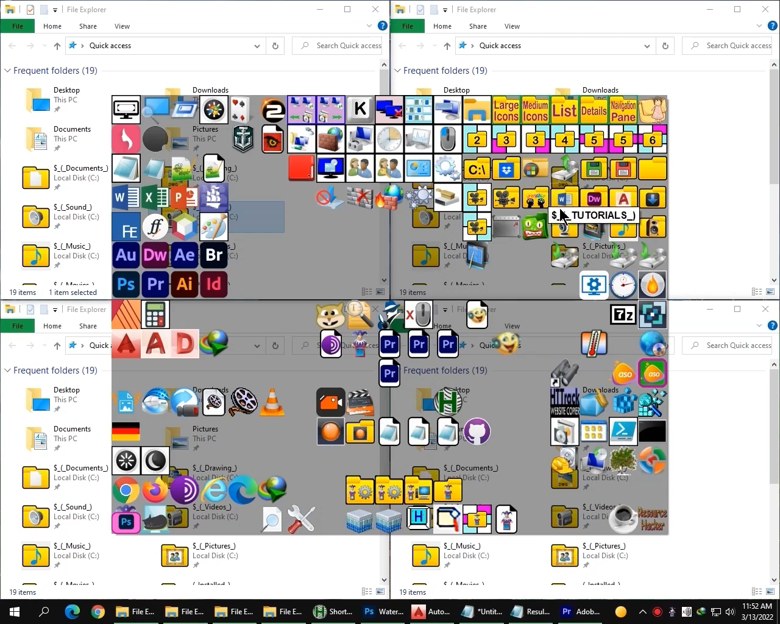The height and width of the screenshot is (624, 780).
Task: Switch top-left Explorer to details view
Action: [367, 292]
